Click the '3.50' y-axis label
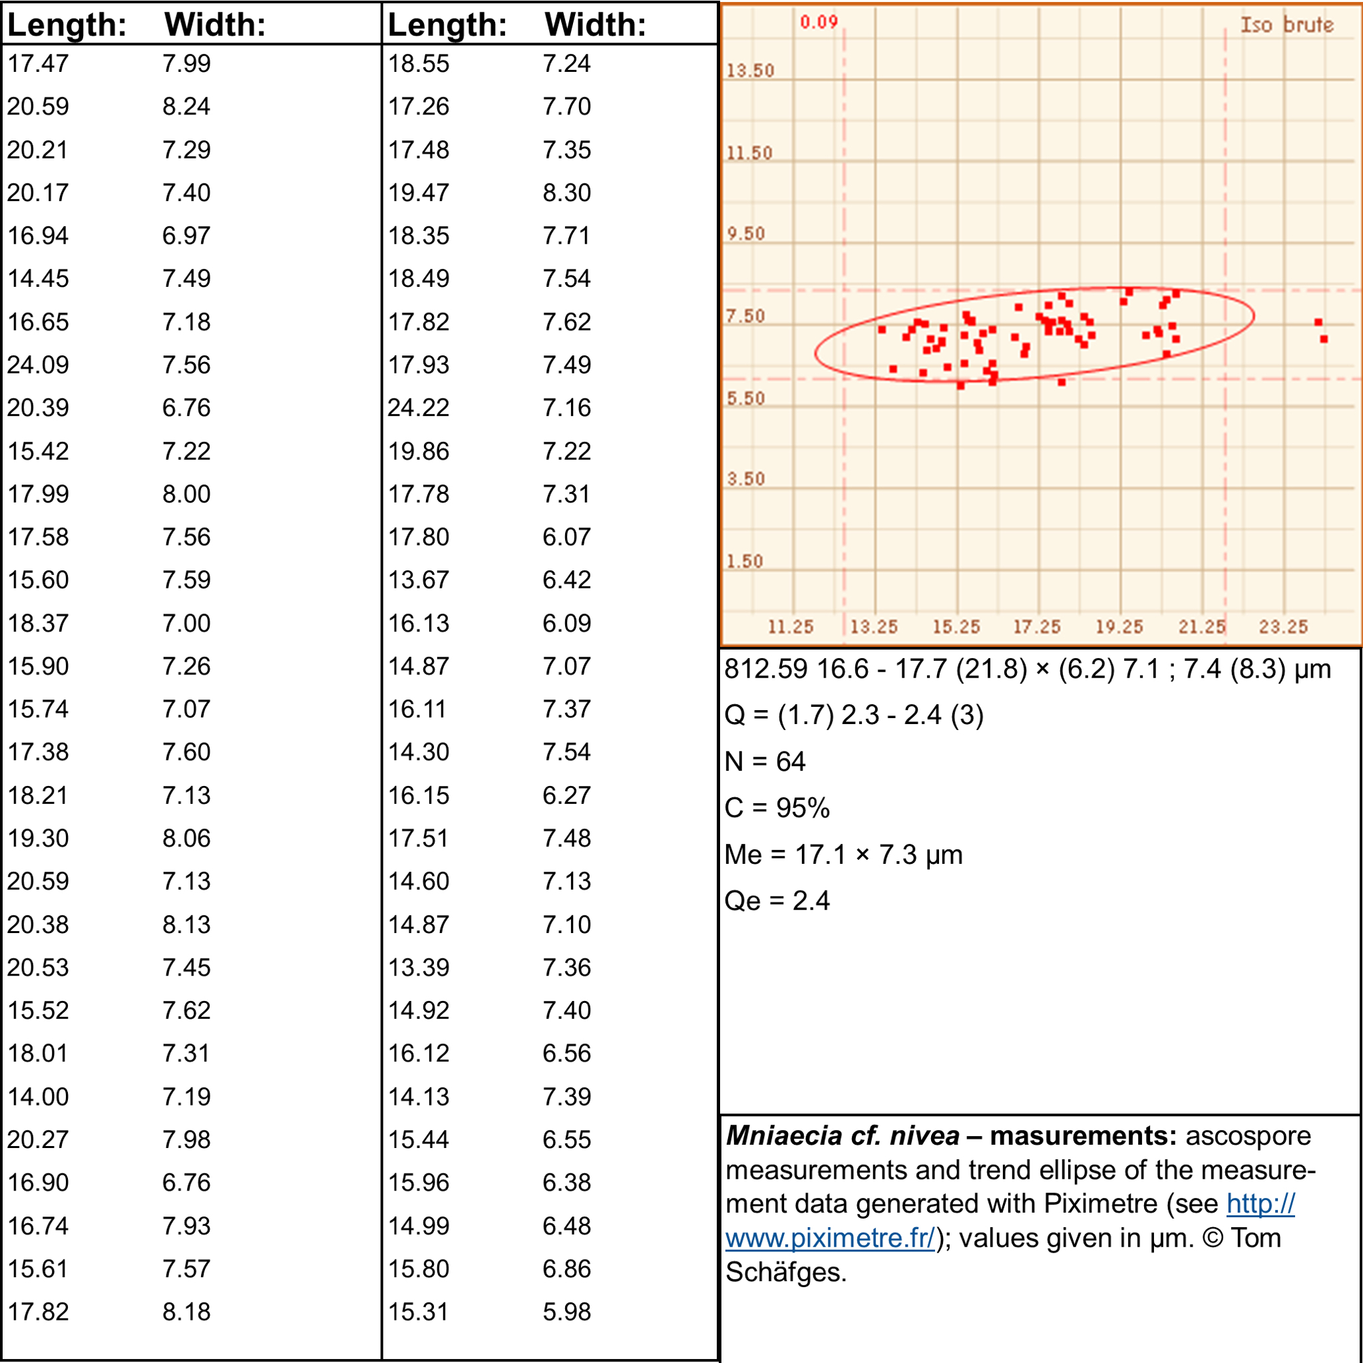1363x1363 pixels. coord(745,479)
